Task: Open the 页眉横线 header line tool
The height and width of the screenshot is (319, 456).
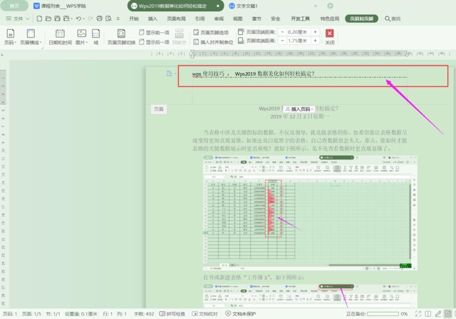Action: pos(30,37)
